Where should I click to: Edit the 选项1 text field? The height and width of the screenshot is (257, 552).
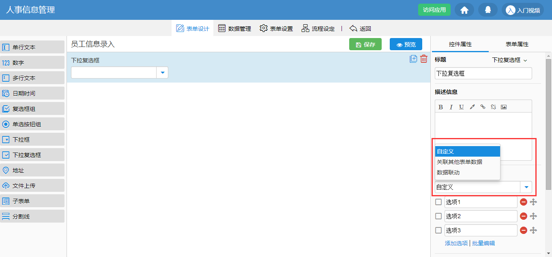point(481,202)
